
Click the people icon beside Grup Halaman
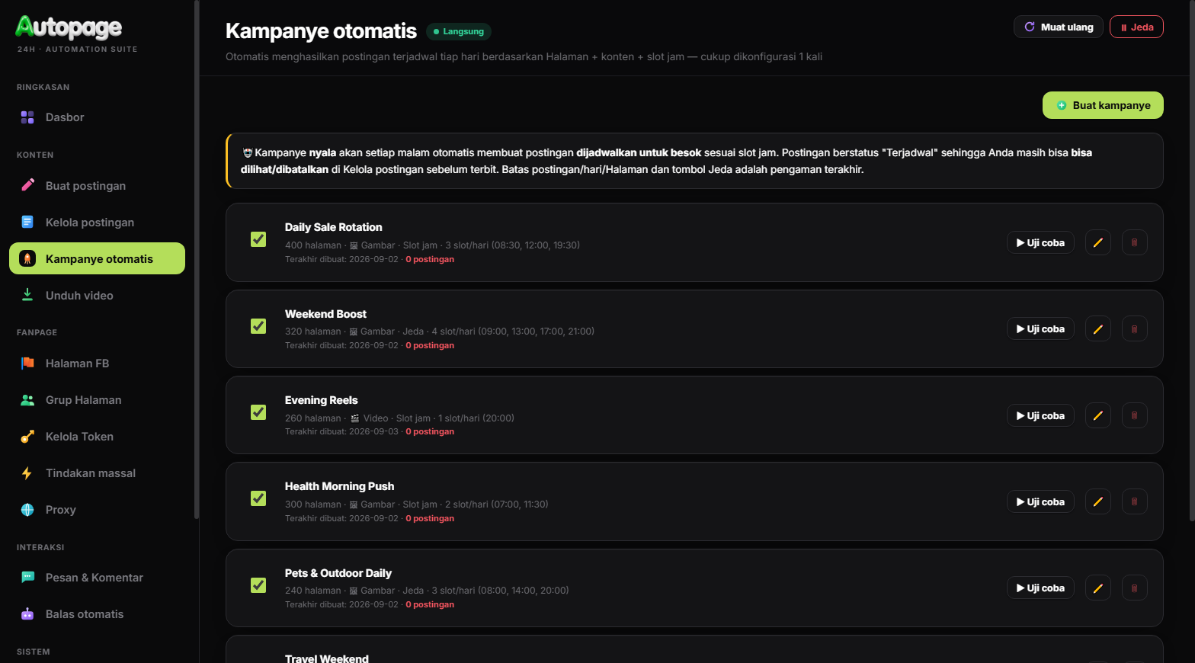coord(27,400)
